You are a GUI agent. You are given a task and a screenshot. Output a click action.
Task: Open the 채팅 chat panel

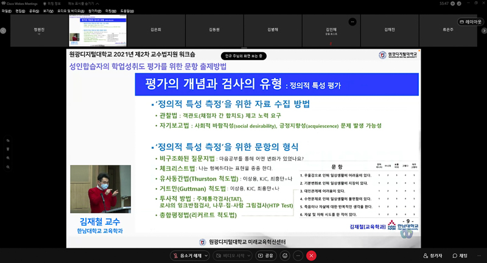pos(460,256)
